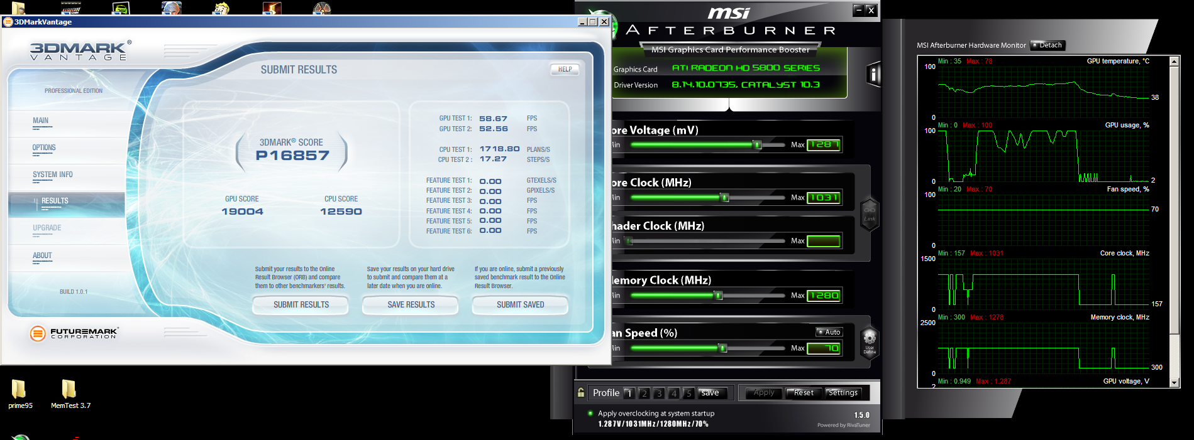Open the prime95 desktop folder
This screenshot has width=1194, height=440.
pyautogui.click(x=19, y=395)
